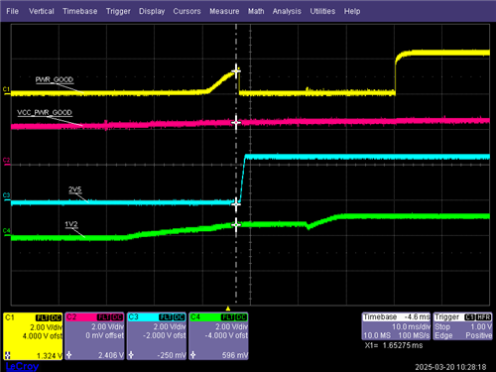Open the Analysis menu
This screenshot has height=372, width=496.
click(287, 11)
